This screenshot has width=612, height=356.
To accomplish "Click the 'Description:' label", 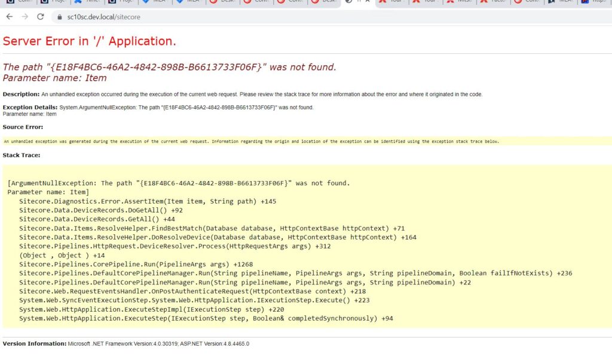I will 21,94.
